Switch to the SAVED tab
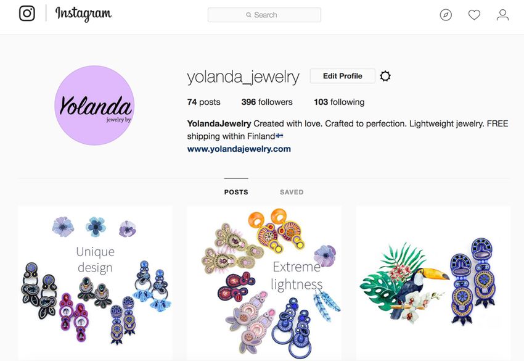The height and width of the screenshot is (361, 524). [292, 192]
